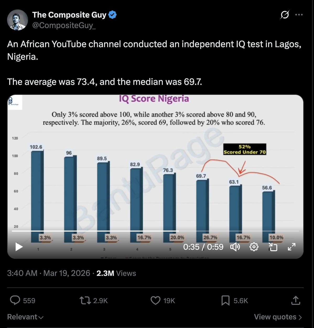Screen dimensions: 314x328
Task: Toggle picture-in-picture mini player
Action: point(273,247)
